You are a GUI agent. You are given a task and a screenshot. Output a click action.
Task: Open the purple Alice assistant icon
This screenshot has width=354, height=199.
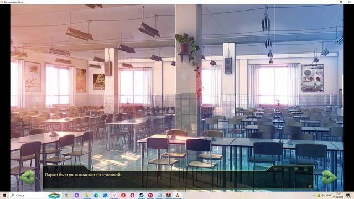tap(76, 195)
